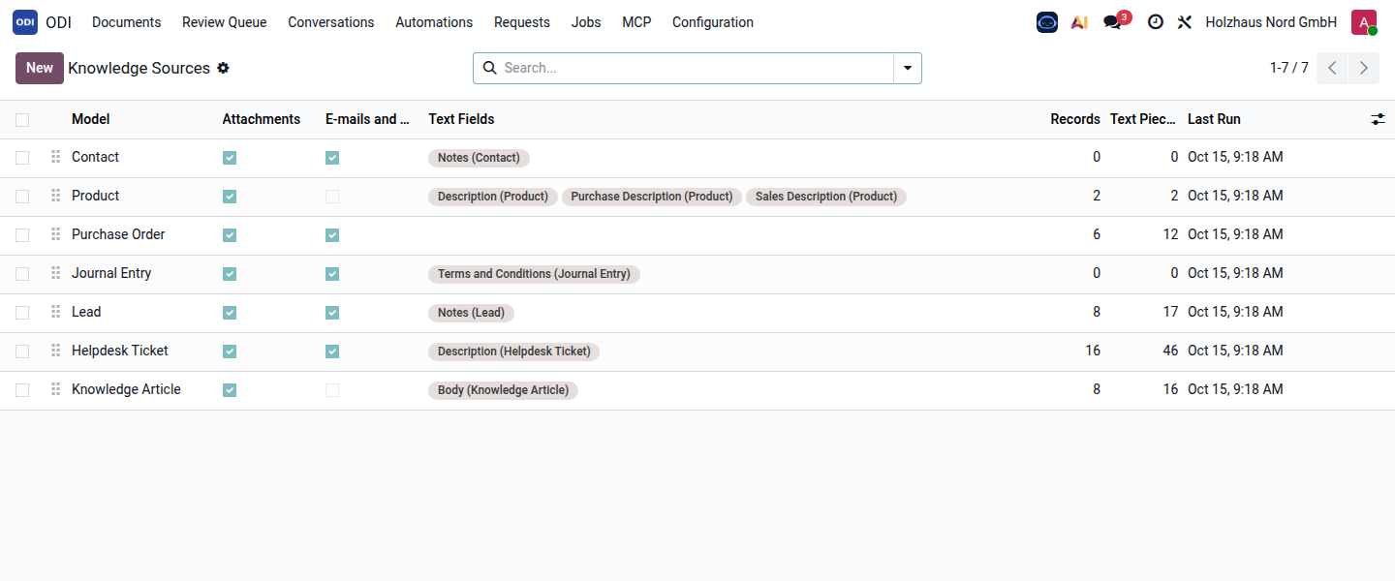Toggle E-mails checkbox for Product
The height and width of the screenshot is (581, 1395).
pyautogui.click(x=332, y=197)
